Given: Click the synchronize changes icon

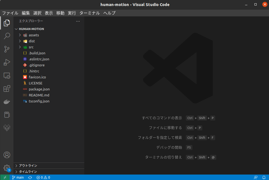Looking at the screenshot, I should [30, 178].
